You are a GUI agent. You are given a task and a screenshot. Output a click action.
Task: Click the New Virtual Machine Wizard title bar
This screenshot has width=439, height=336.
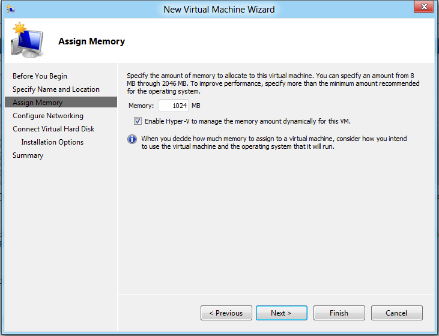tap(219, 9)
